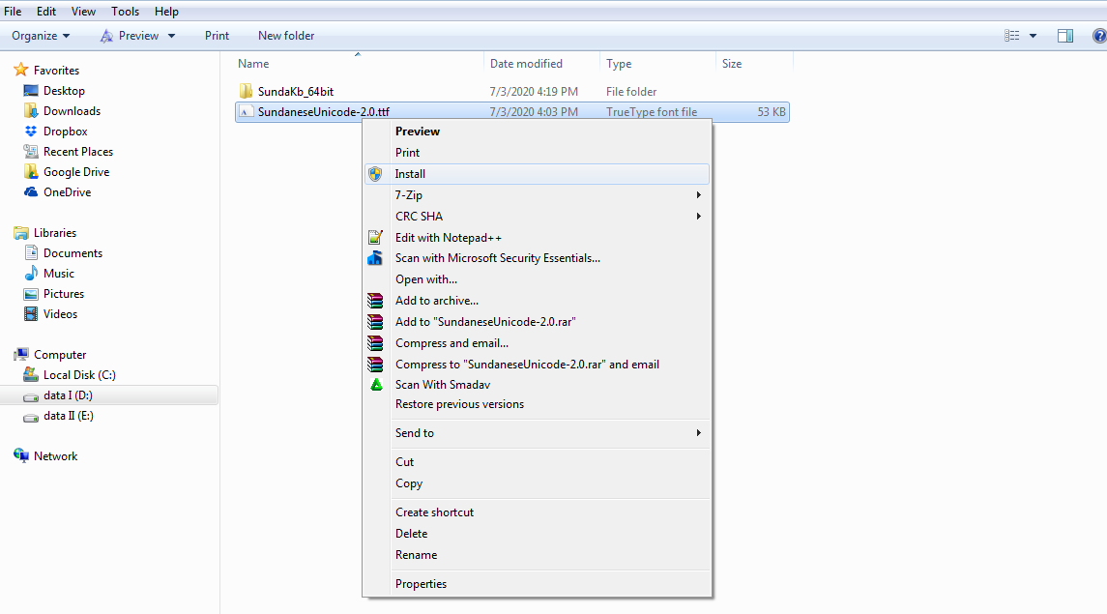Open the SundaKb_64bit folder icon

246,92
